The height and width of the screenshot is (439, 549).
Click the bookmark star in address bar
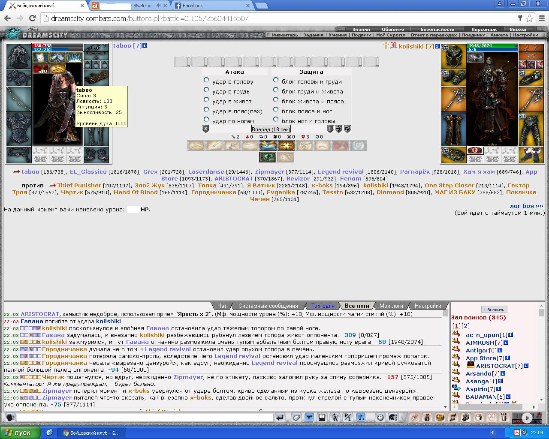coord(530,18)
